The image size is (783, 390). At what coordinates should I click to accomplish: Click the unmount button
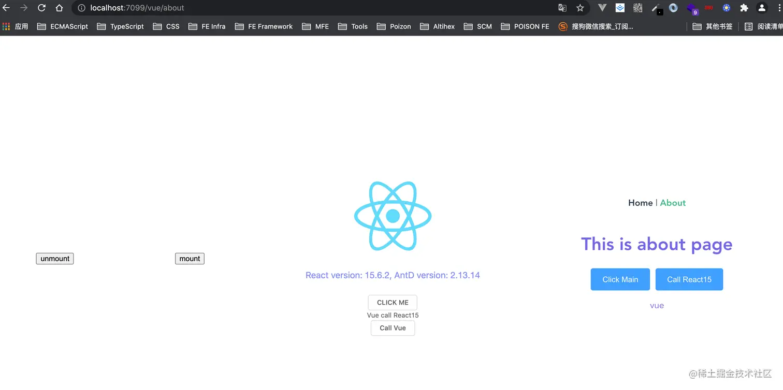[55, 259]
